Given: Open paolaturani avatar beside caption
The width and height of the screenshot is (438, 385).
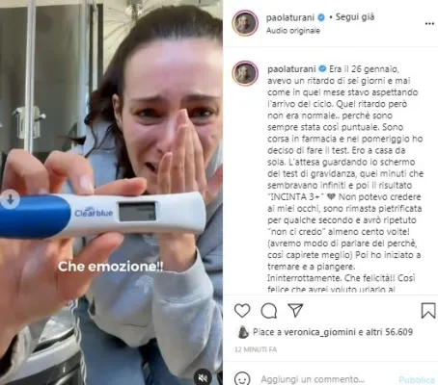Looking at the screenshot, I should 245,73.
